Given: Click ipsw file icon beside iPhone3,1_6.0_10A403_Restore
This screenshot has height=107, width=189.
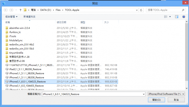Looking at the screenshot, I should 7,86.
